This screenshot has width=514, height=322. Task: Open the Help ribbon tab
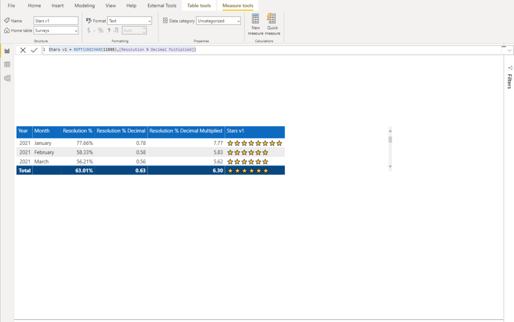[131, 6]
